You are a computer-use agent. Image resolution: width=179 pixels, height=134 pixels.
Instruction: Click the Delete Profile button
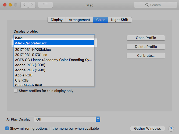(x=146, y=47)
